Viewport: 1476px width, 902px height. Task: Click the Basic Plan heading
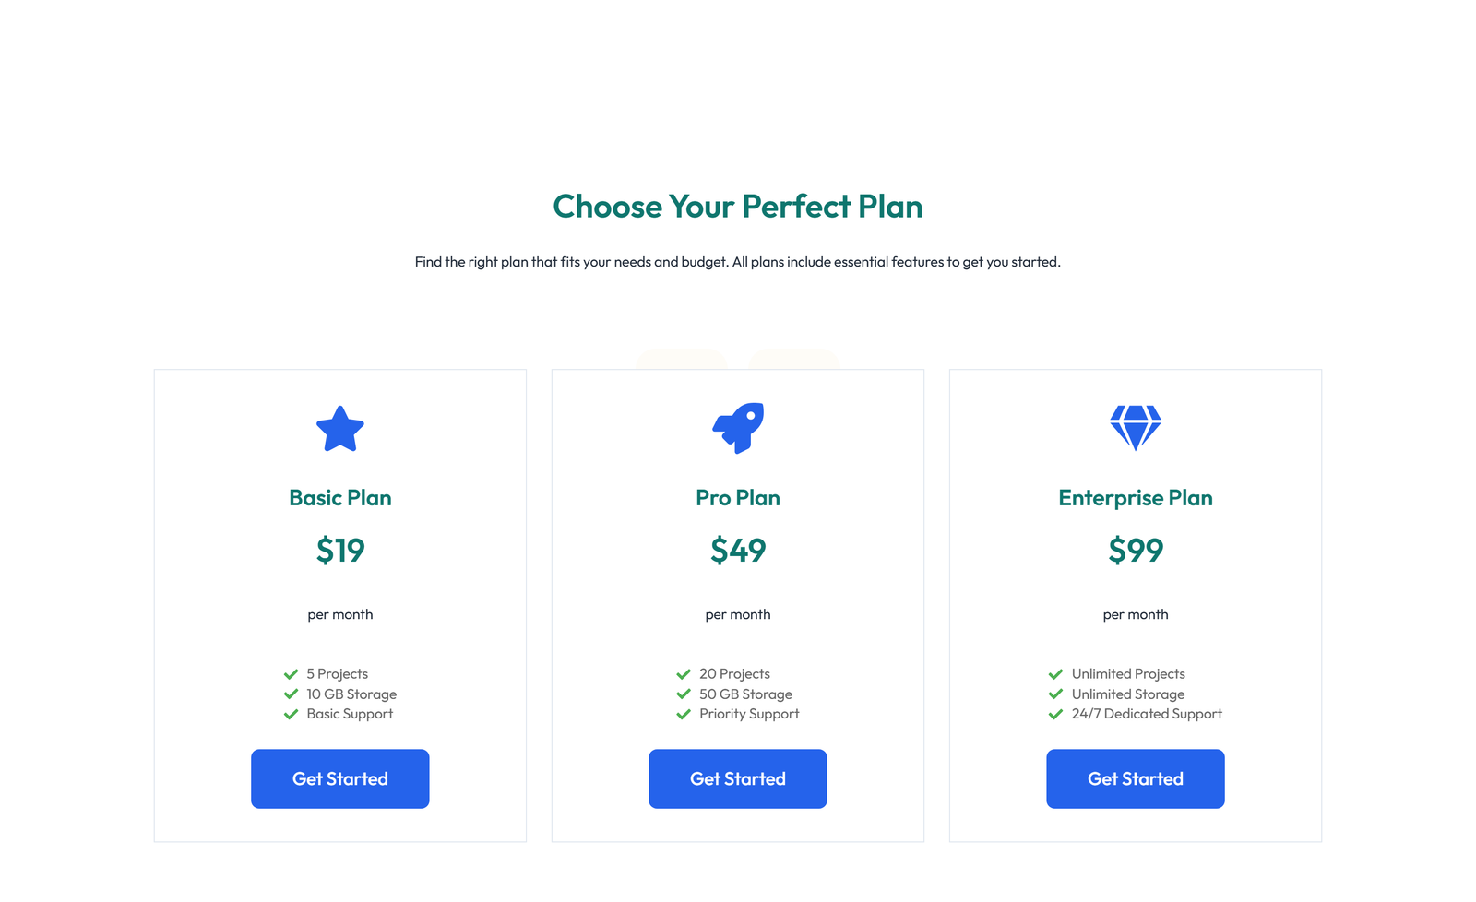(340, 497)
